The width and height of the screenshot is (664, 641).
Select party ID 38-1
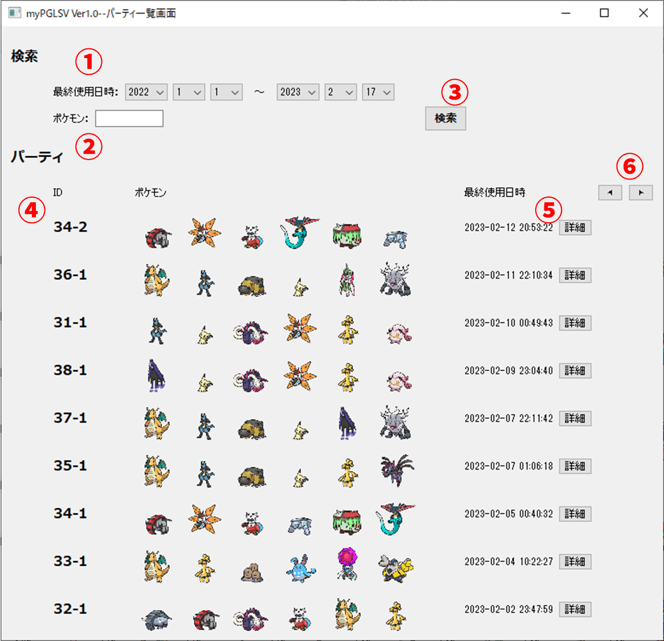click(x=70, y=370)
